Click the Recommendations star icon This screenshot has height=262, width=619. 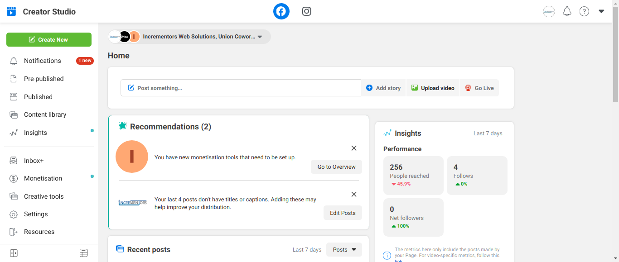pos(122,126)
